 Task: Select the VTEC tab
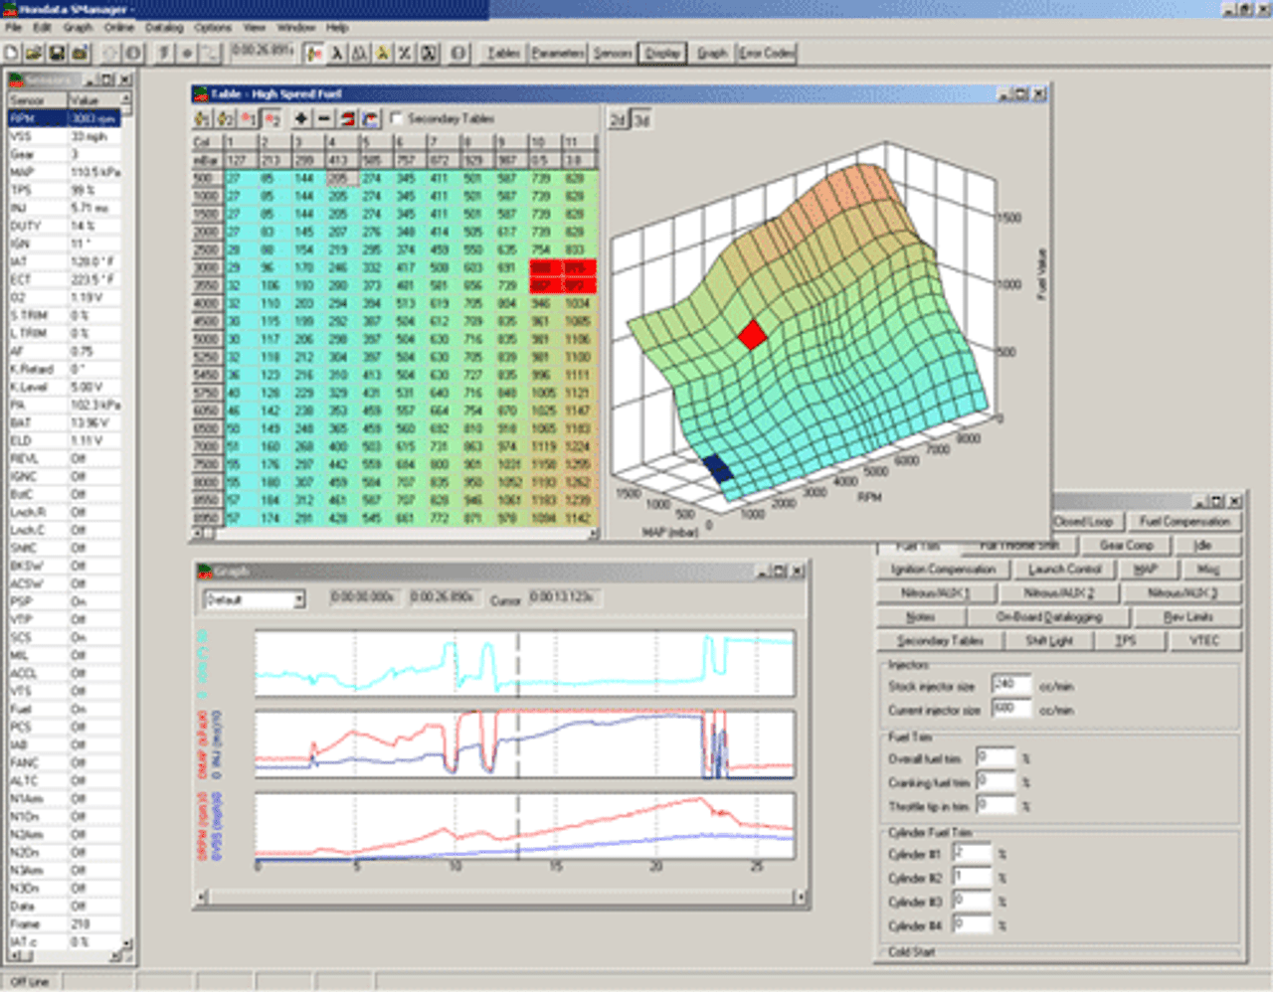tap(1204, 640)
